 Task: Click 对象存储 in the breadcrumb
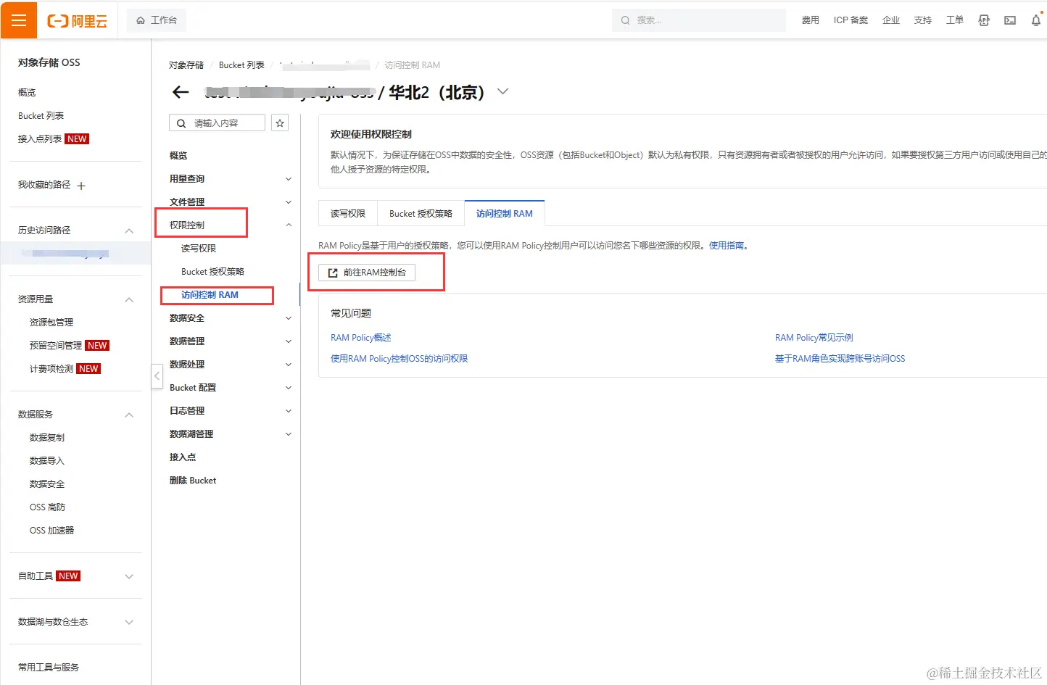pyautogui.click(x=186, y=65)
